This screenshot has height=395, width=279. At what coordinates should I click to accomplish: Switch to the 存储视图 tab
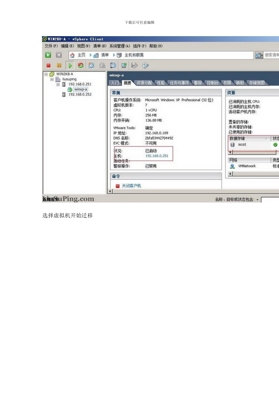(x=257, y=83)
